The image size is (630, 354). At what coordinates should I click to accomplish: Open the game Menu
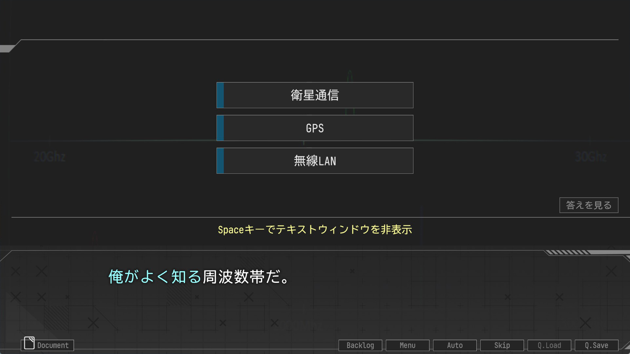(407, 345)
